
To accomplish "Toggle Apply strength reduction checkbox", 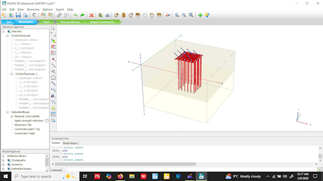I will click(47, 121).
